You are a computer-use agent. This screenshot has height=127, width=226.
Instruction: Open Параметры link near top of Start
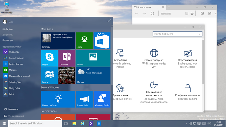point(8,40)
